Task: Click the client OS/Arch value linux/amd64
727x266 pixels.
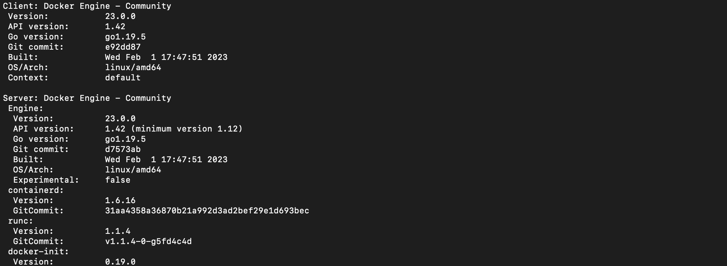Action: tap(133, 68)
